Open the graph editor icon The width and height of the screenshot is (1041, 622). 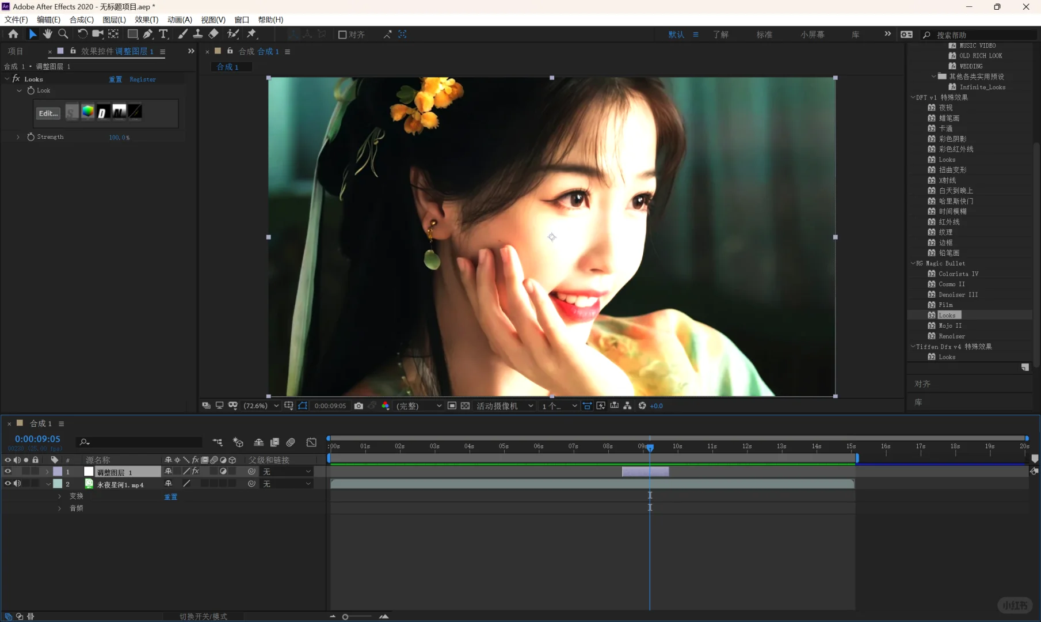coord(311,442)
